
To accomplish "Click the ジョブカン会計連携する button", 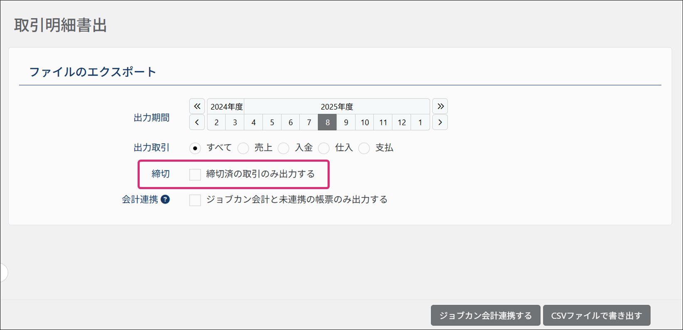I will (x=485, y=315).
